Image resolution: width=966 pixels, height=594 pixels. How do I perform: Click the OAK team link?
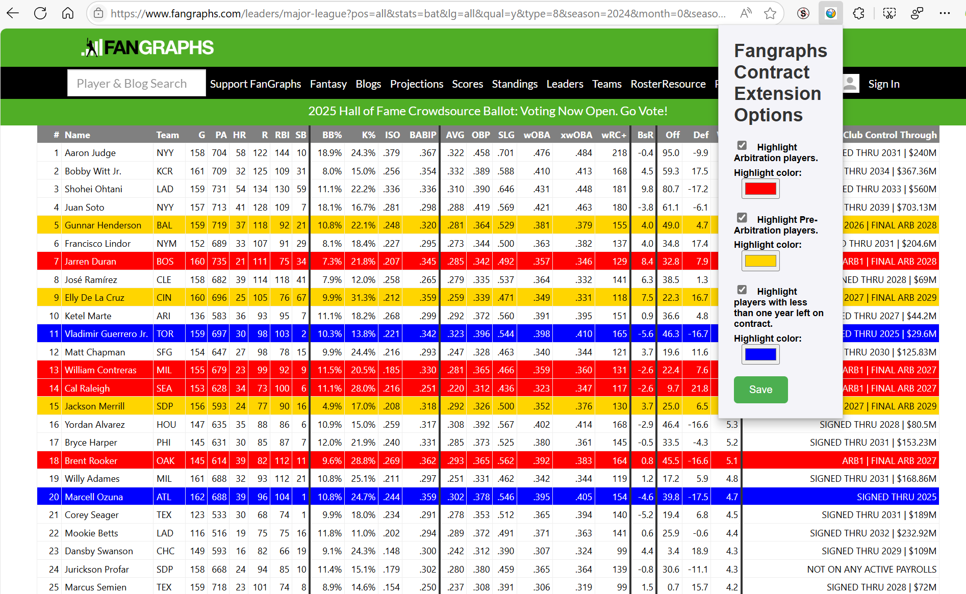pyautogui.click(x=166, y=460)
